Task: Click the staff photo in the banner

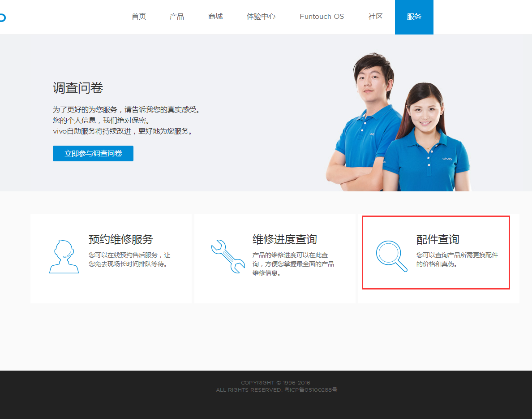Action: (398, 121)
